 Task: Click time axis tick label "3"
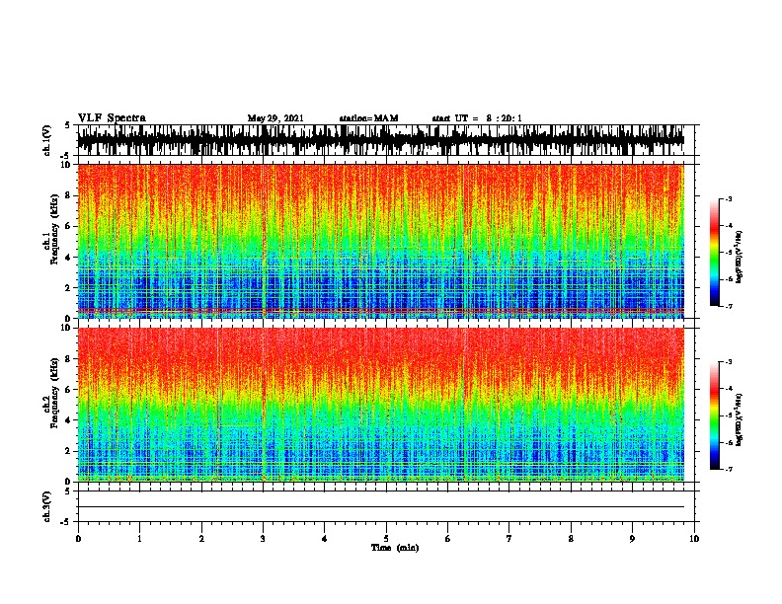click(263, 538)
